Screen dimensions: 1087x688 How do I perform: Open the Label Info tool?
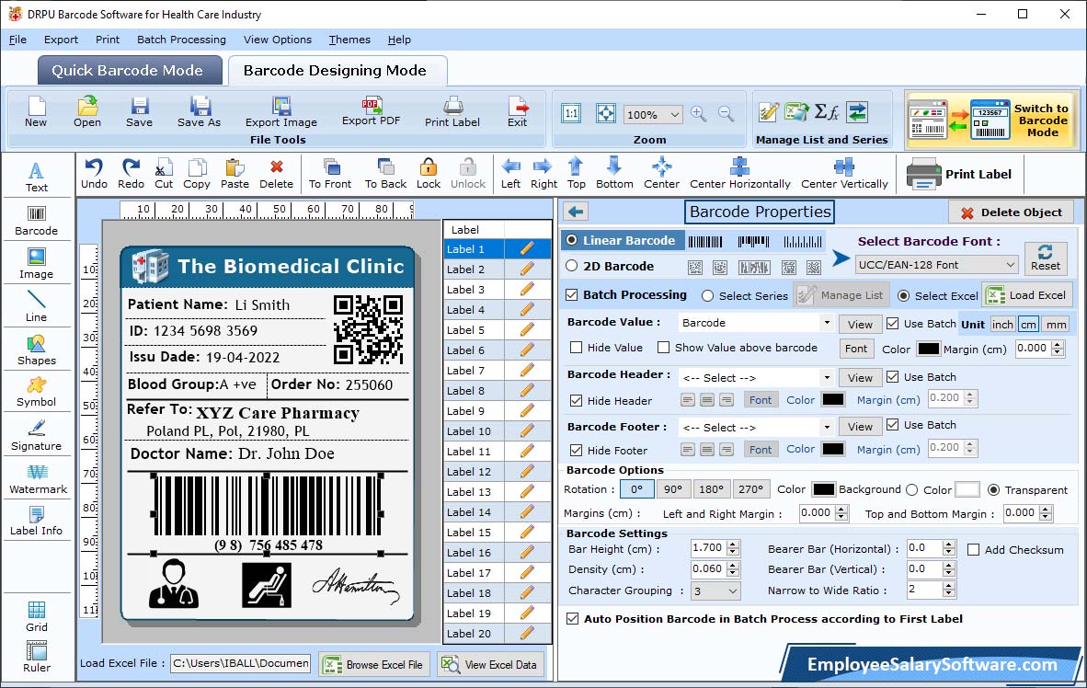[x=37, y=521]
